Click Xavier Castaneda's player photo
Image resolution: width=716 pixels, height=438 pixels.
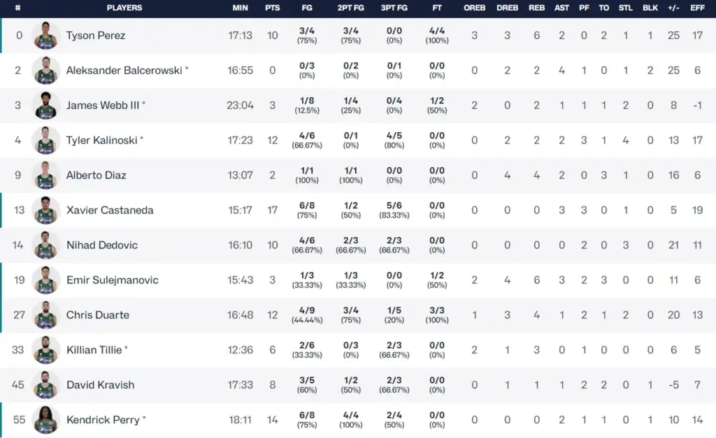point(46,210)
